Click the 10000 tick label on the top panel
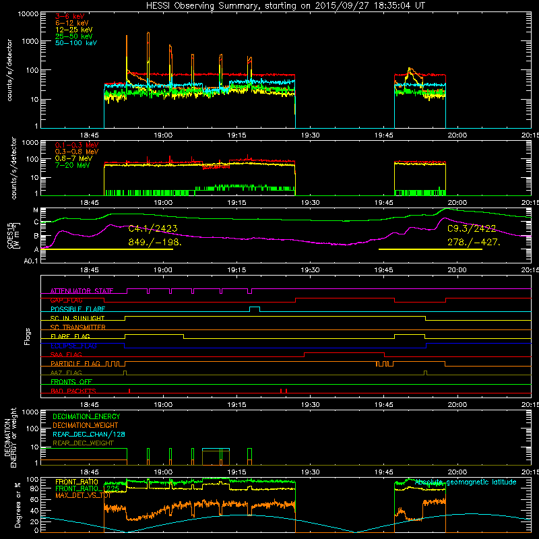 pos(28,14)
